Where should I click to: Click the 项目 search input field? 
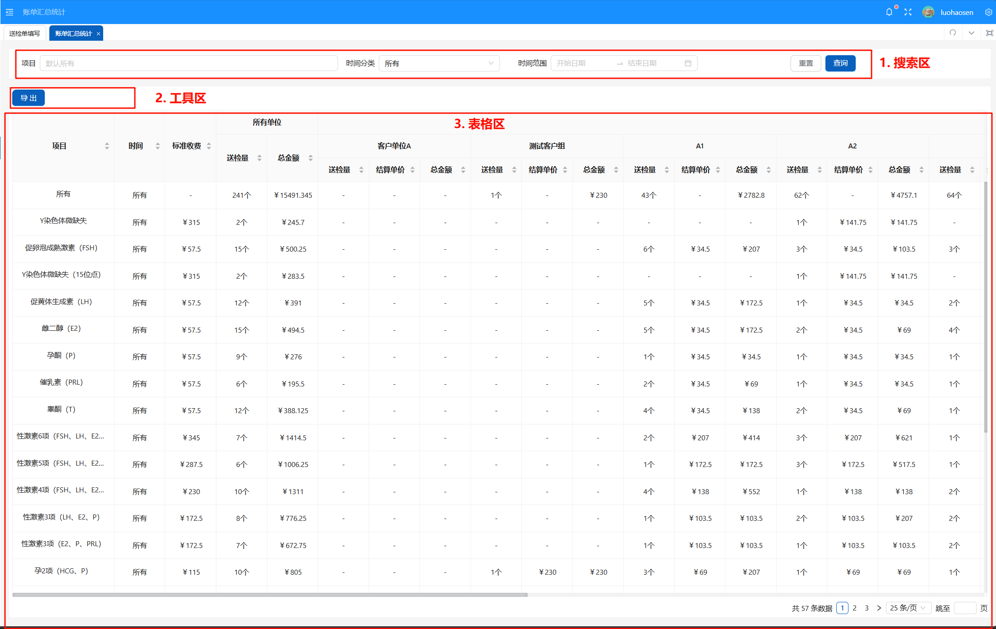click(x=188, y=63)
